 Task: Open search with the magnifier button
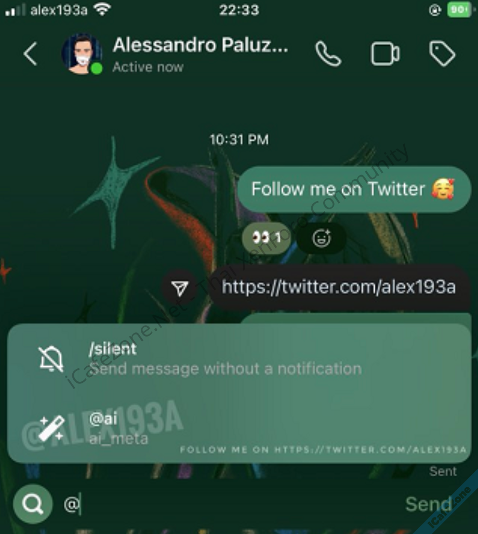[x=33, y=504]
